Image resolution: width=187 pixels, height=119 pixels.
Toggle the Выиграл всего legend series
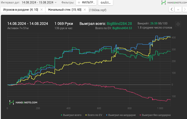71,115
